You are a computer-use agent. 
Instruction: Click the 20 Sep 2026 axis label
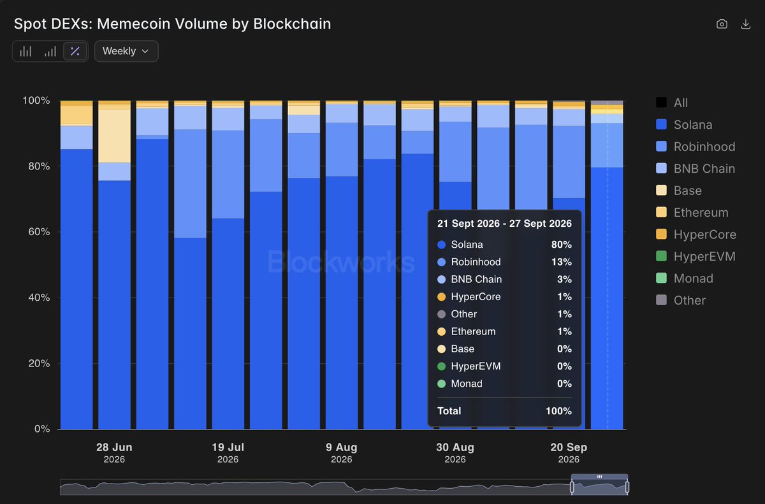[569, 453]
